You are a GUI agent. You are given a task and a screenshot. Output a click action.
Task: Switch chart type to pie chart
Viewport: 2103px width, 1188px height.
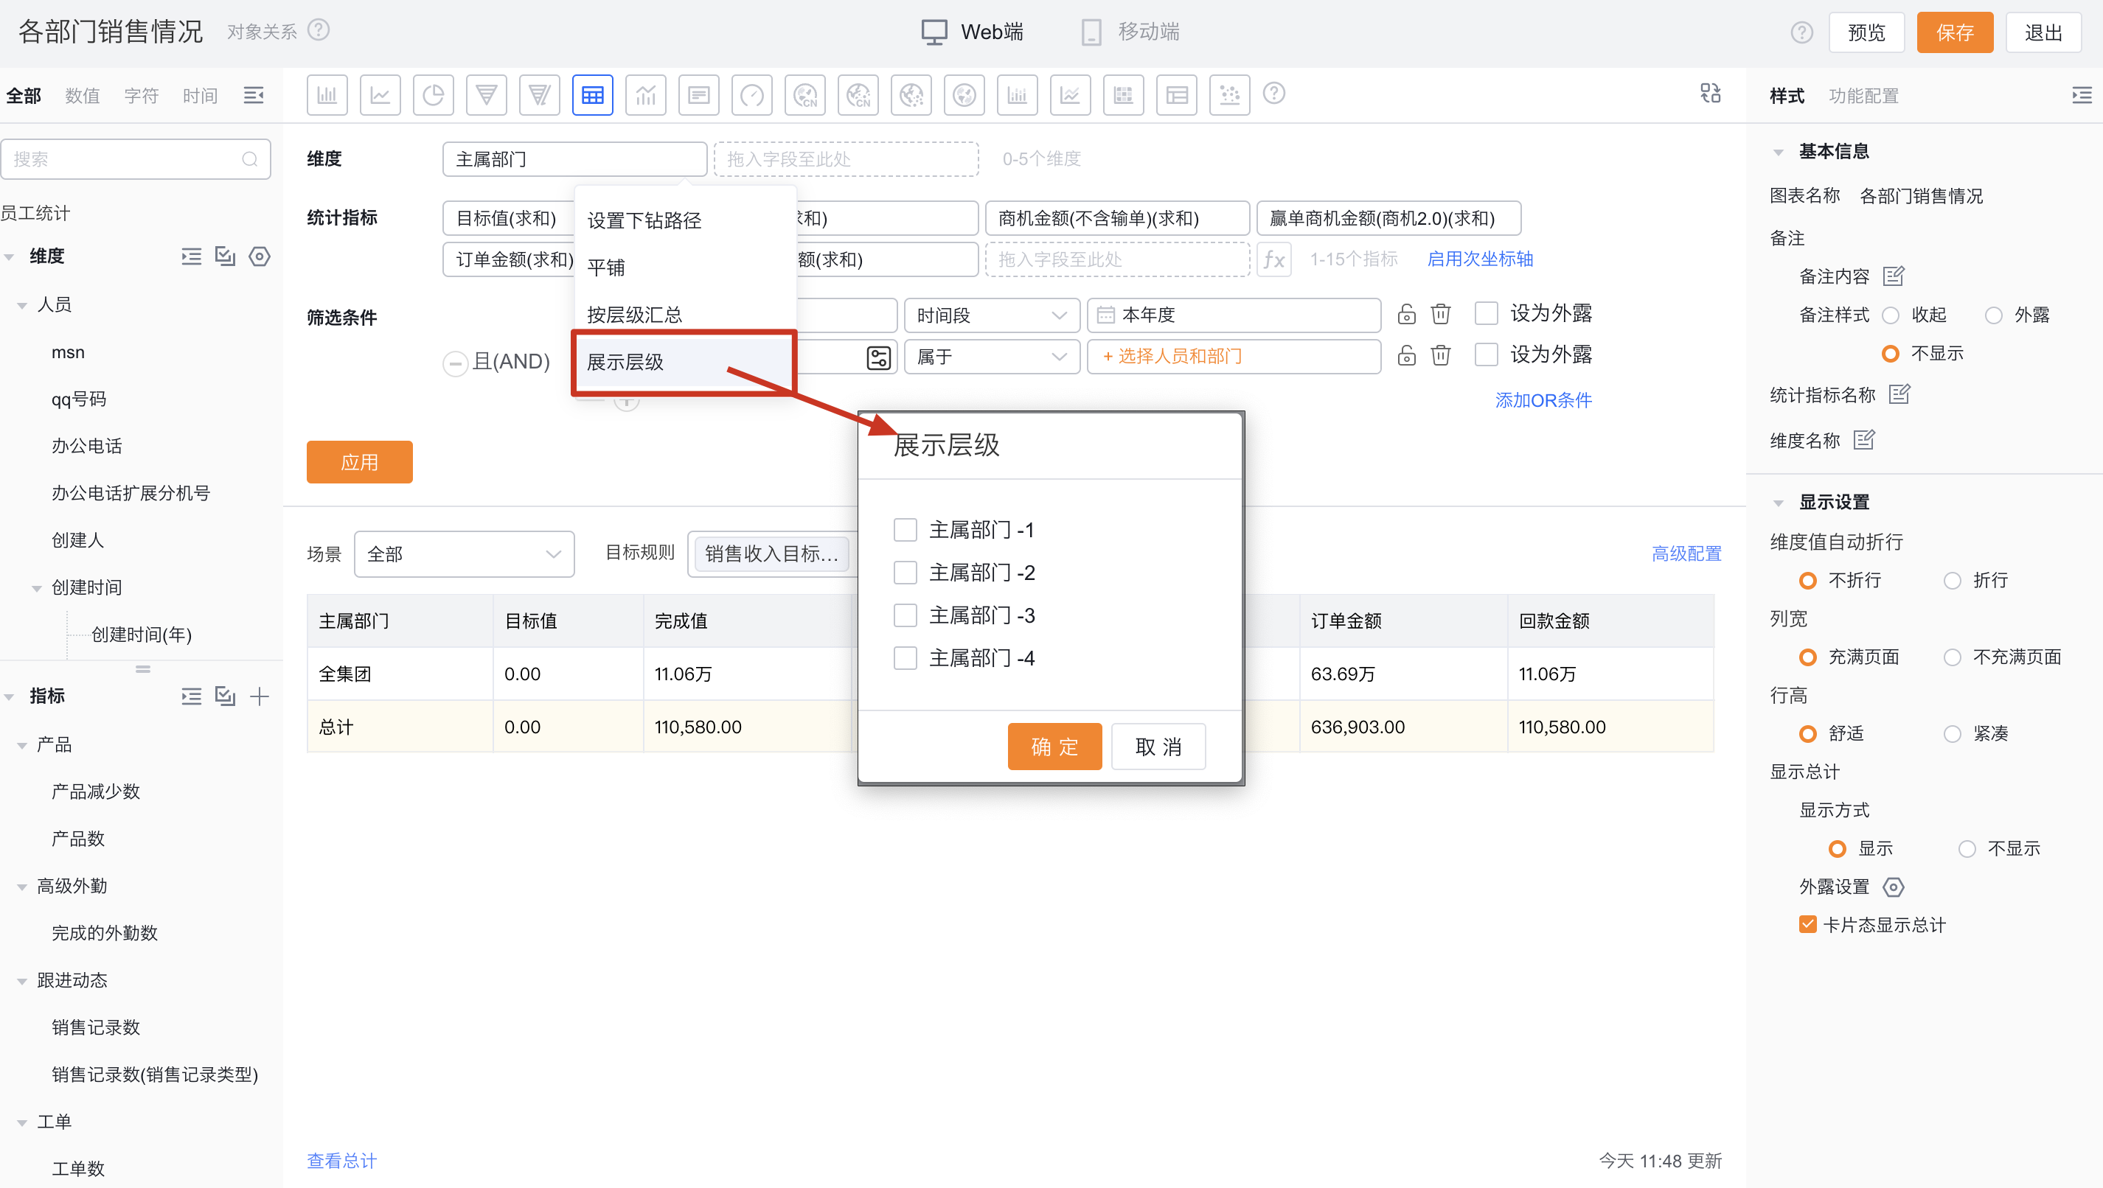point(433,94)
